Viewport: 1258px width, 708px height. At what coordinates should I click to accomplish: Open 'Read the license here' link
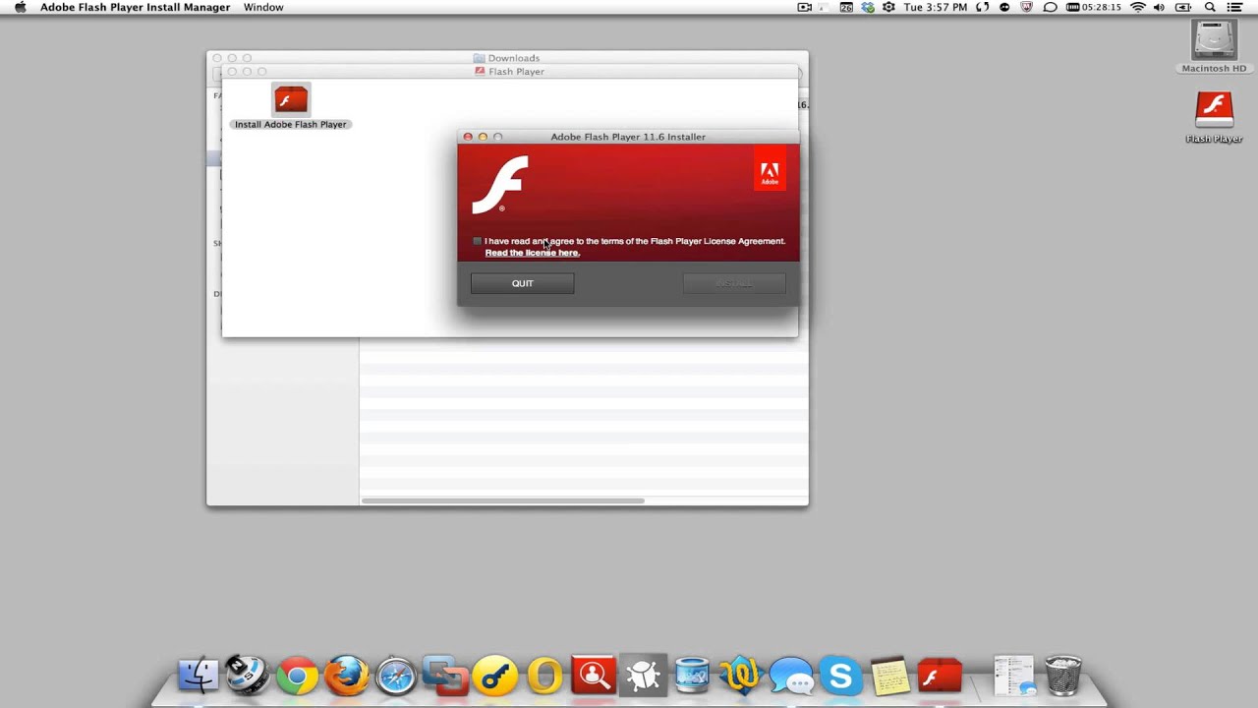(532, 253)
